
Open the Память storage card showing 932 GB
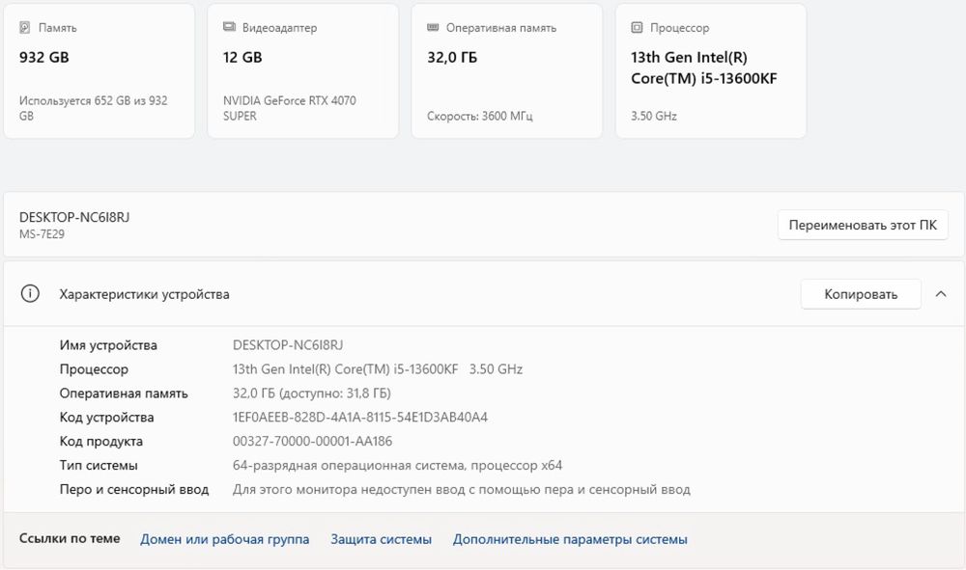(x=99, y=70)
